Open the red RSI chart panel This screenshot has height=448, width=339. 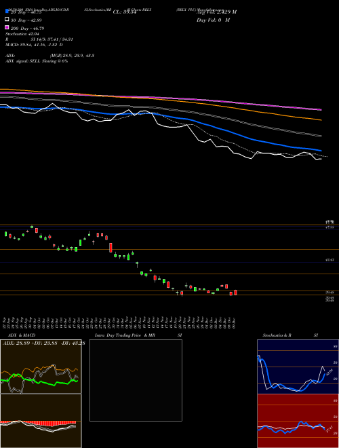pos(298,421)
